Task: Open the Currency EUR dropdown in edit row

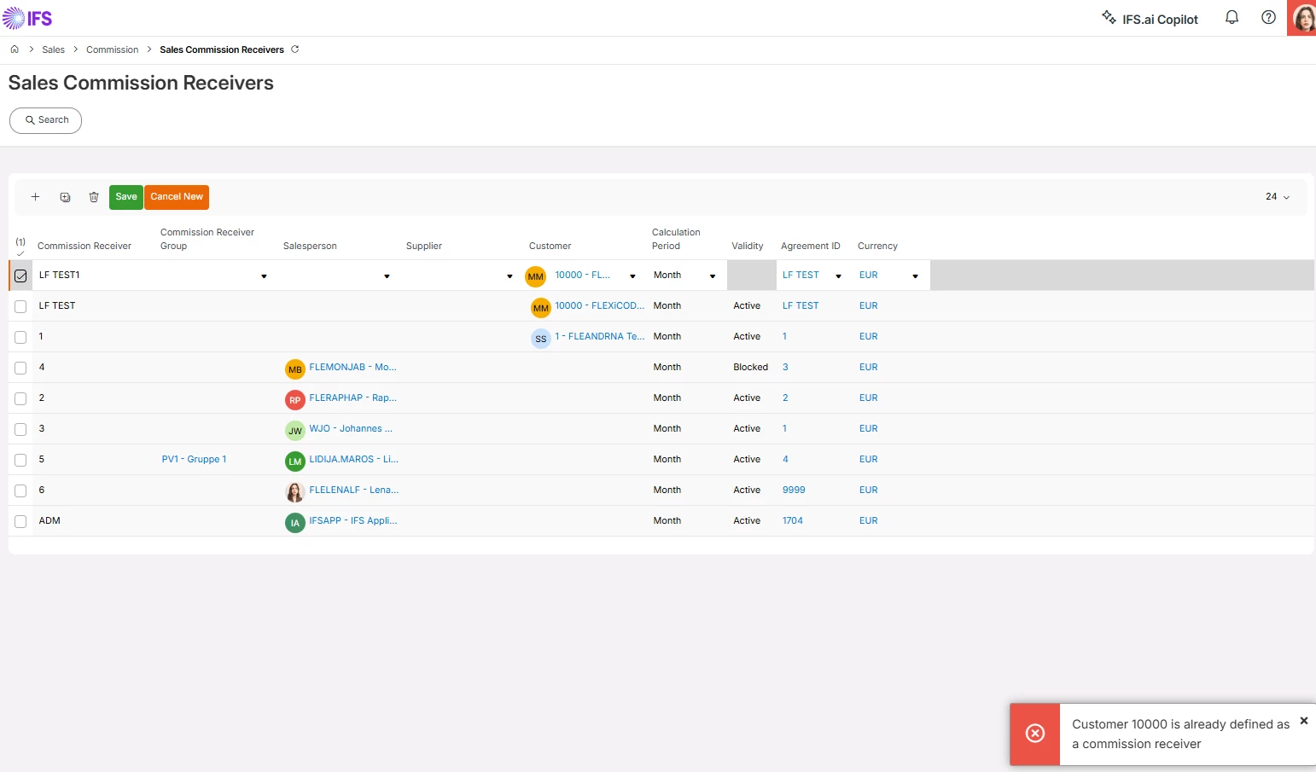Action: click(915, 276)
